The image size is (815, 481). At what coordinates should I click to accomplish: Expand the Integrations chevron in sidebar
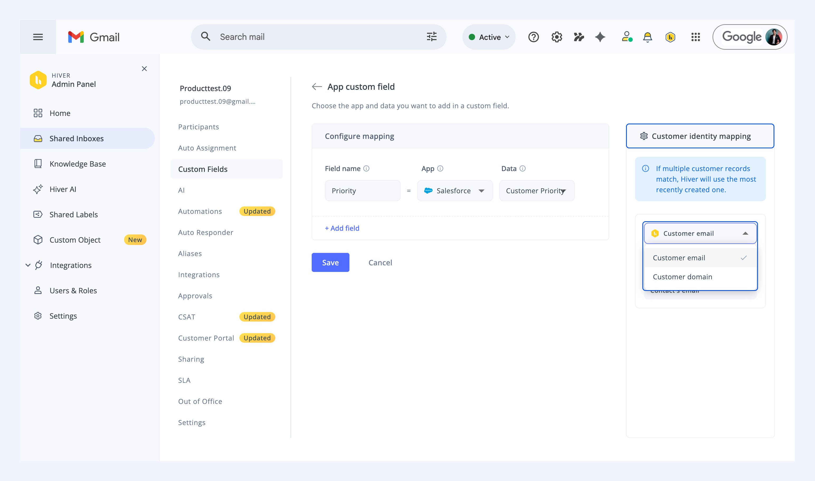28,265
